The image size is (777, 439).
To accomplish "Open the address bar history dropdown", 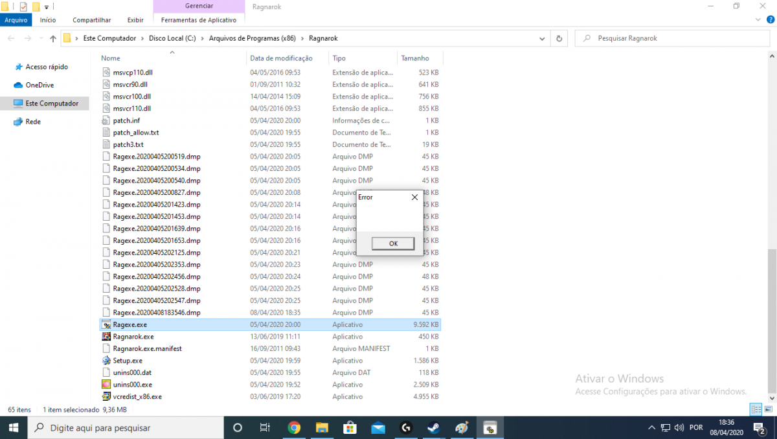I will (542, 39).
